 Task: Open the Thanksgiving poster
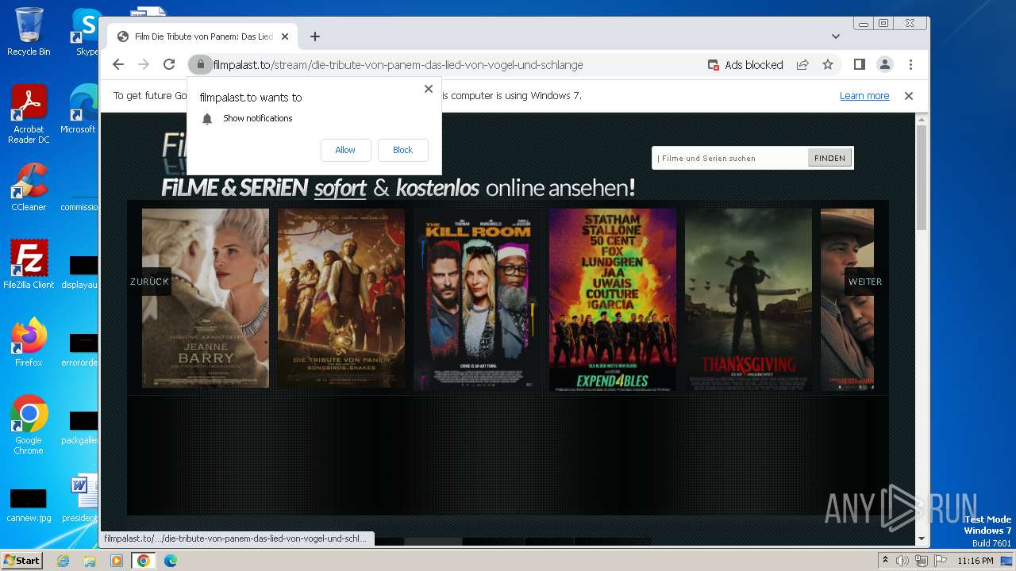pyautogui.click(x=749, y=300)
